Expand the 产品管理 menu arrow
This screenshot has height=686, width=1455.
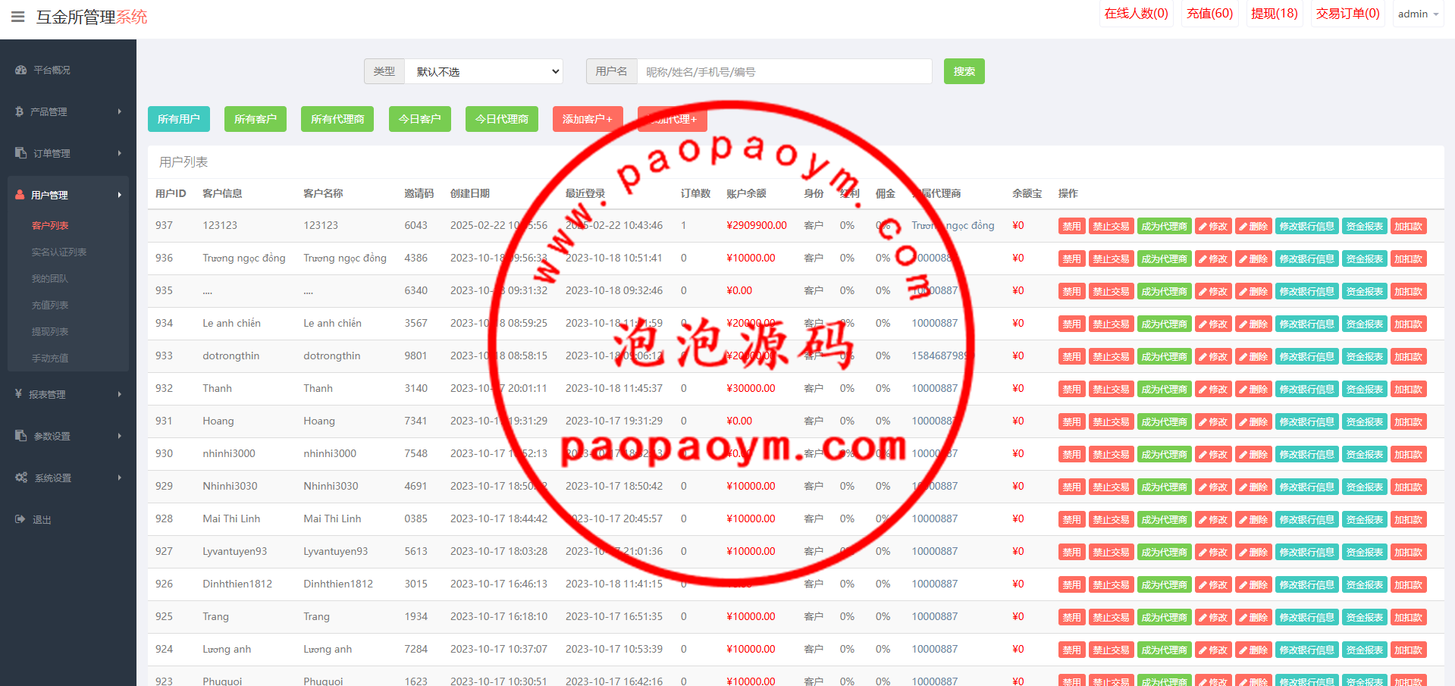(120, 111)
